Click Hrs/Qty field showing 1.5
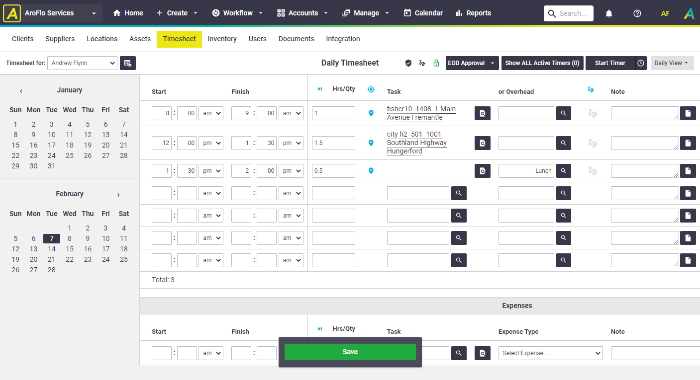Viewport: 700px width, 380px height. 333,143
